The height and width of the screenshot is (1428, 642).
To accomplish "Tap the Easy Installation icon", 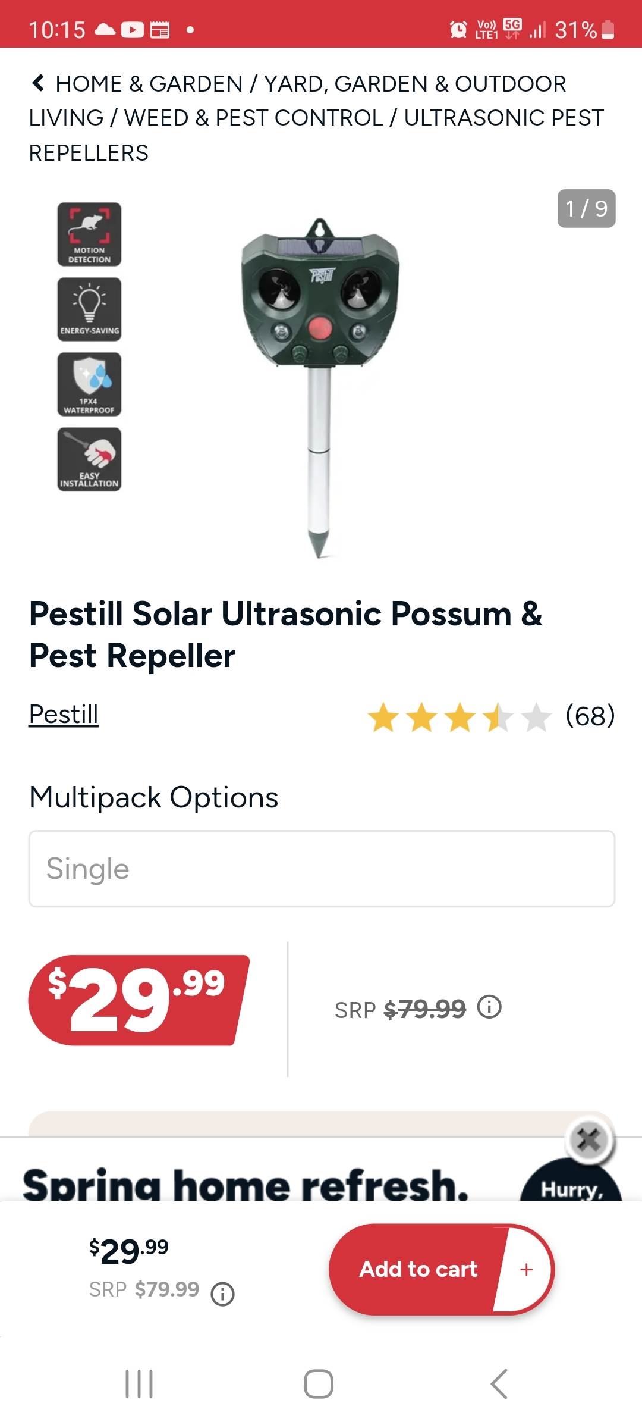I will tap(89, 459).
